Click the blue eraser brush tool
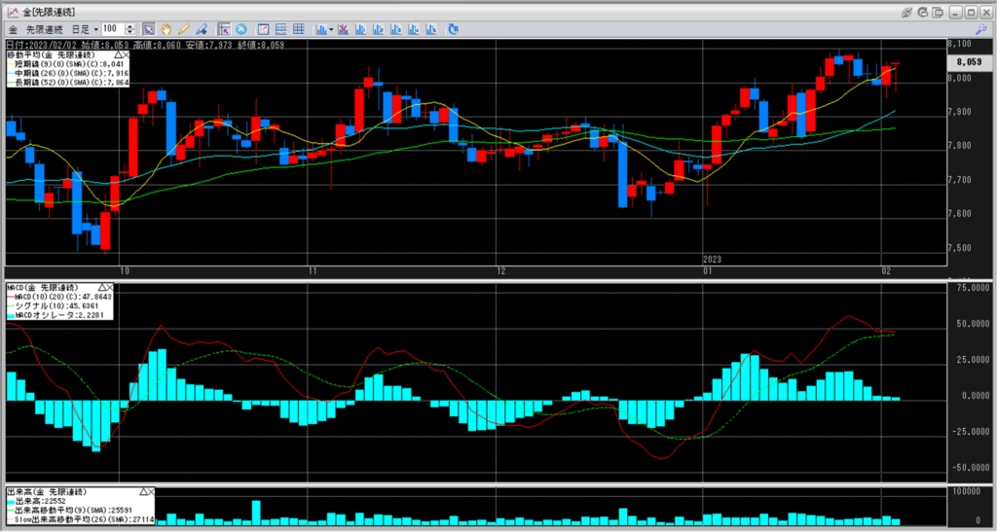This screenshot has height=532, width=997. pyautogui.click(x=202, y=29)
